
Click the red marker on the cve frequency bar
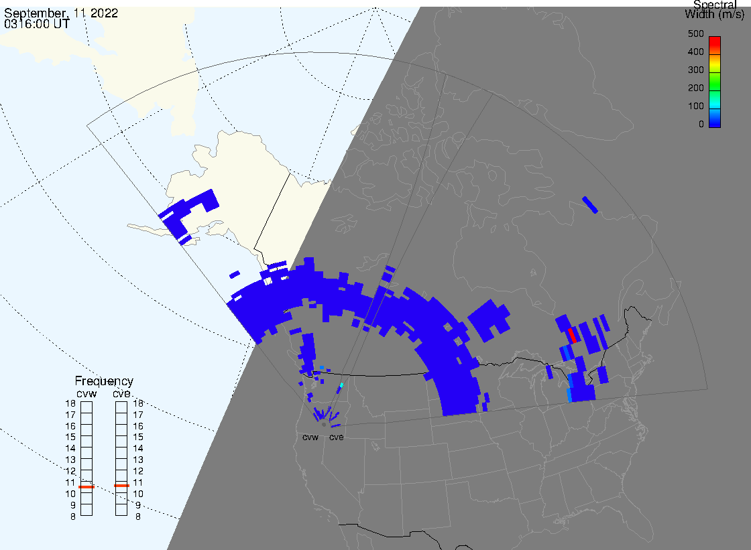tap(121, 486)
